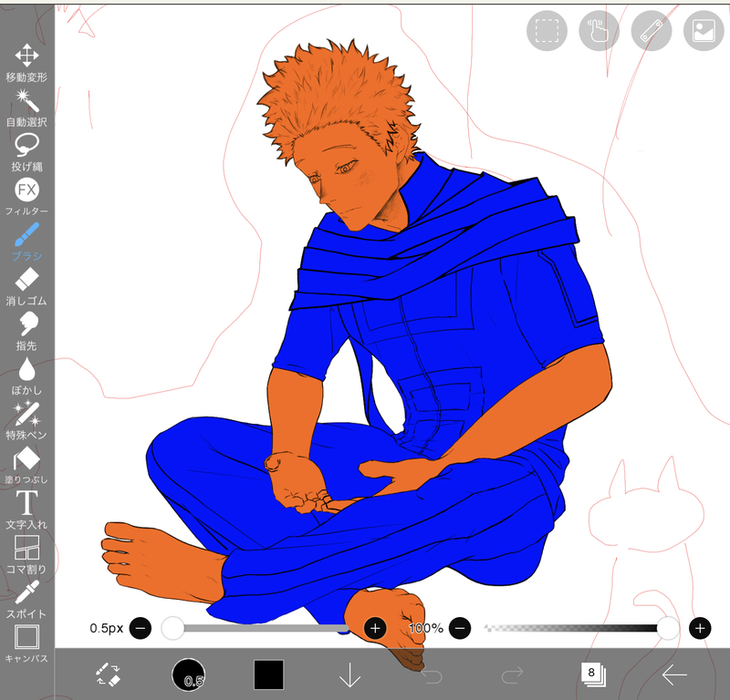This screenshot has width=730, height=700.
Task: Select the Brush (ブラシ) tool
Action: tap(26, 242)
